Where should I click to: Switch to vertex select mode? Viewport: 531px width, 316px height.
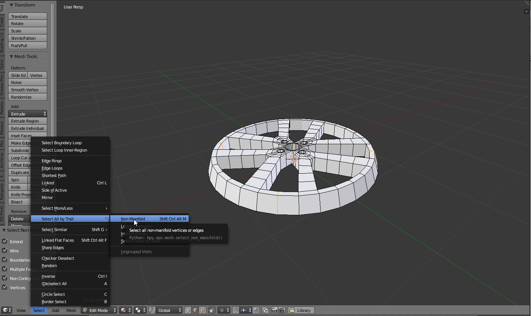point(188,310)
